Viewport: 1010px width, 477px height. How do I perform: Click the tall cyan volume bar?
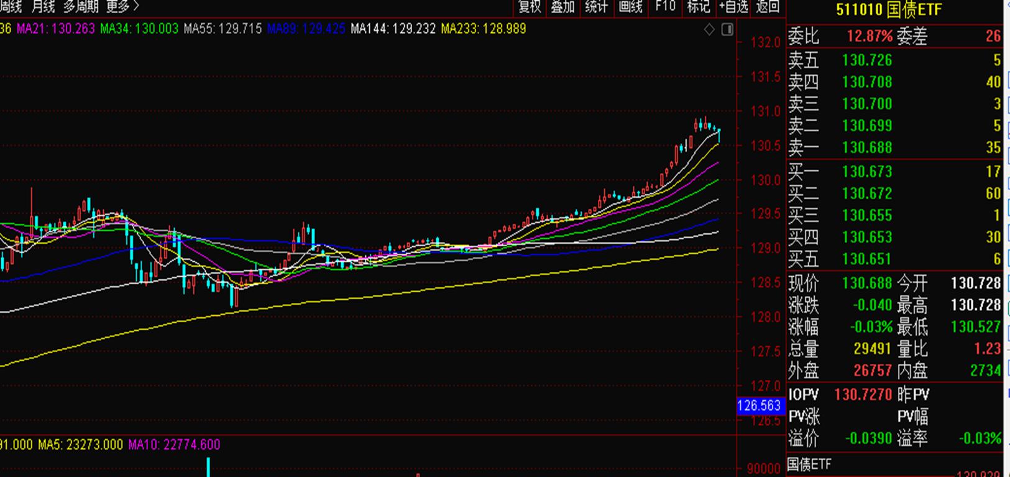[x=208, y=467]
